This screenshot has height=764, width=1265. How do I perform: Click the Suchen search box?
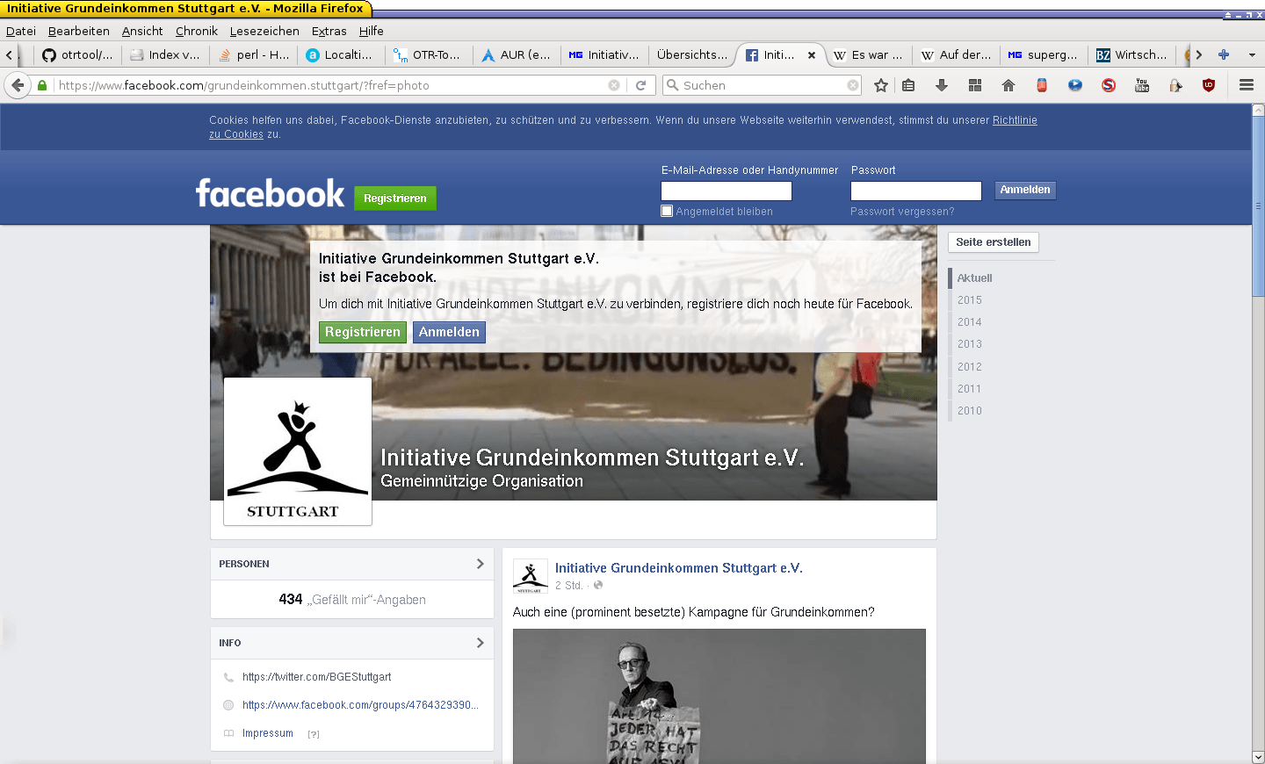click(763, 85)
